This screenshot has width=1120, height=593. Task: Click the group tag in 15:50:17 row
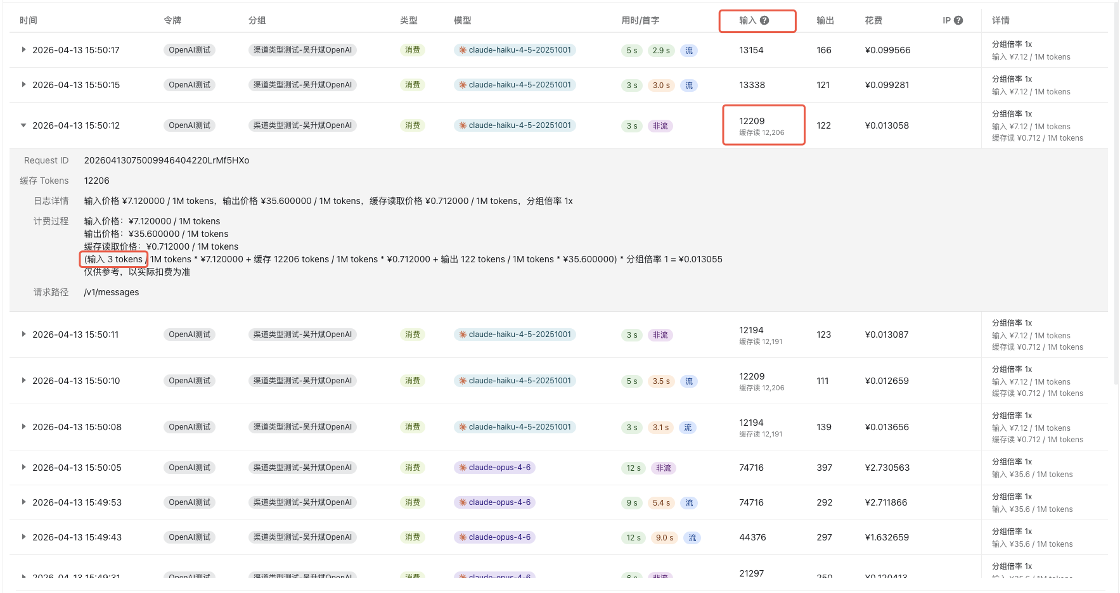click(x=302, y=50)
